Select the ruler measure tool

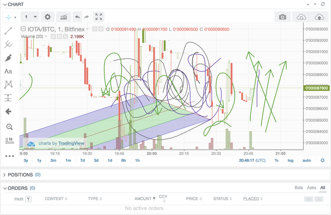click(x=9, y=141)
